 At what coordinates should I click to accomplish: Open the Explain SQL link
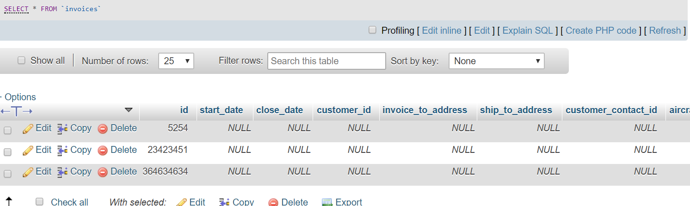[x=528, y=30]
